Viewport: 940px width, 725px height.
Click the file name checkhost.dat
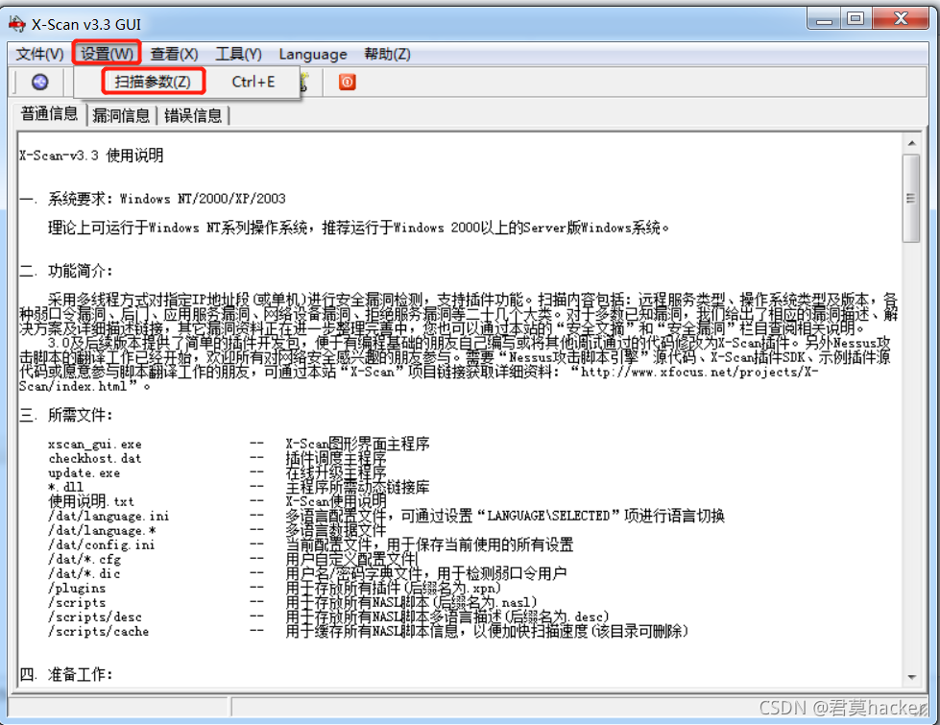coord(95,459)
